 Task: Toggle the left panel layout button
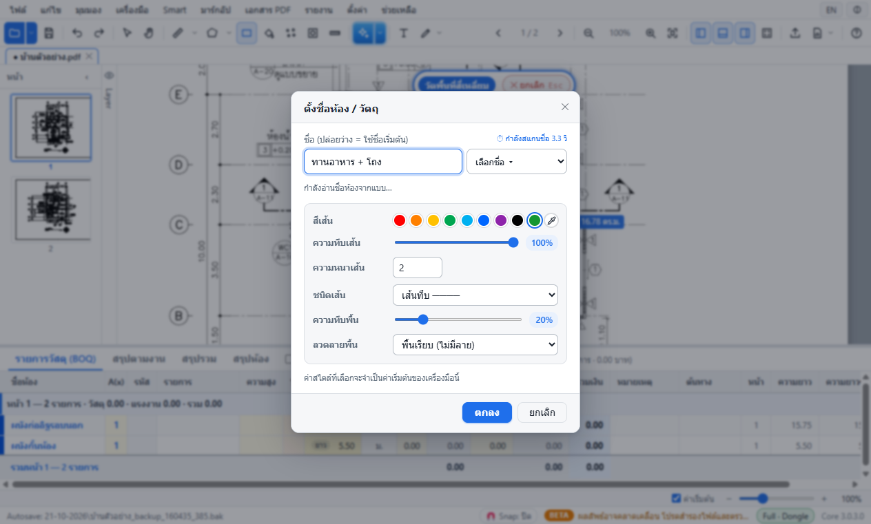point(701,33)
